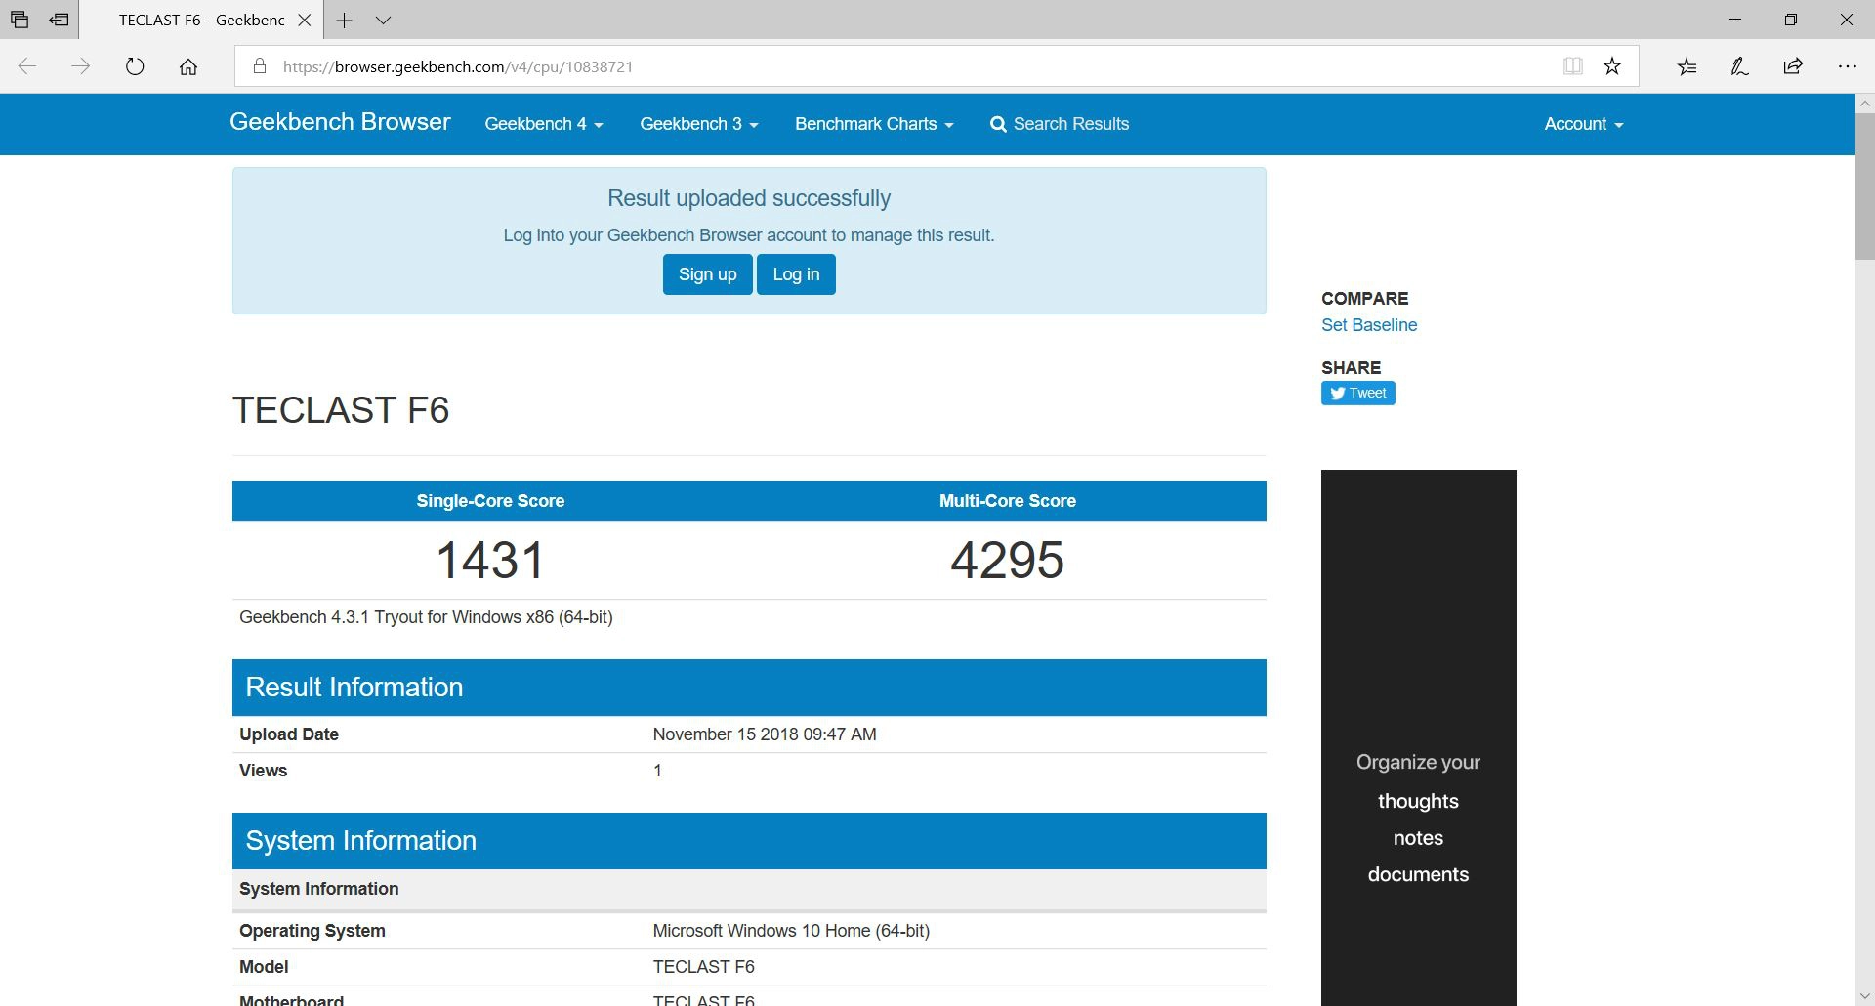Viewport: 1875px width, 1006px height.
Task: Select the TECLAST F6 browser tab
Action: click(x=200, y=20)
